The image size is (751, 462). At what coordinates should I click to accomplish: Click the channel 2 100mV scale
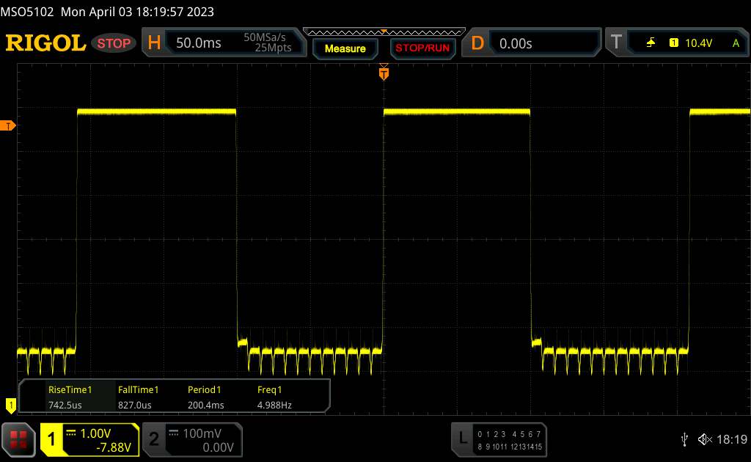pos(202,433)
